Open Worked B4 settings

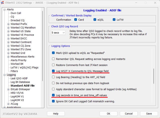(17, 64)
